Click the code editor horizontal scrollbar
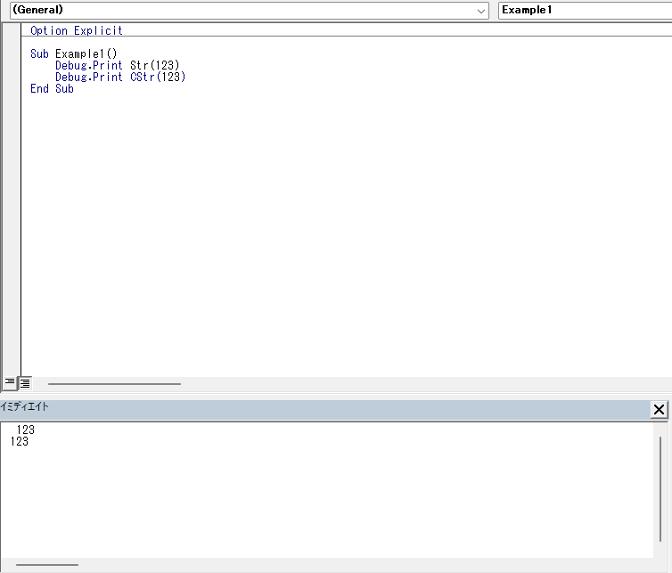This screenshot has width=672, height=573. tap(114, 384)
